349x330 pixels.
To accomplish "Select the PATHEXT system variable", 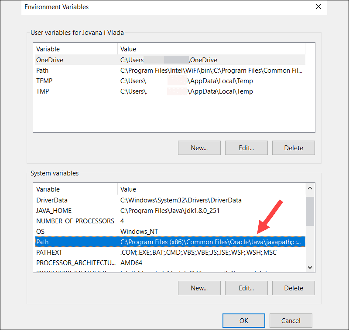I will (170, 252).
